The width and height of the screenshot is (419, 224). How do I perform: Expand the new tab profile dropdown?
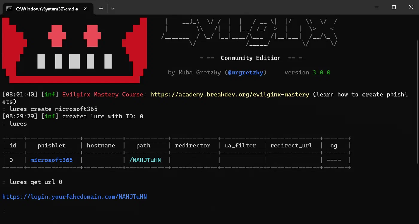coord(113,9)
